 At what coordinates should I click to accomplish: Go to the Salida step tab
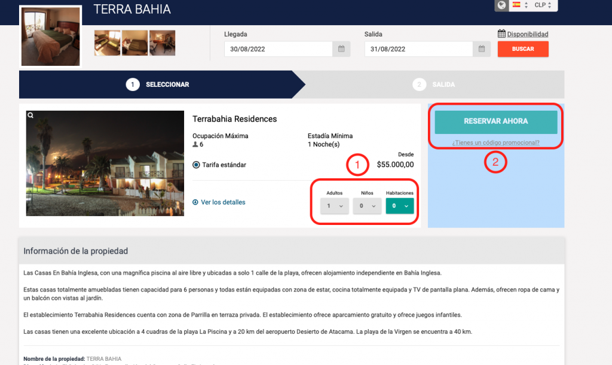[435, 84]
